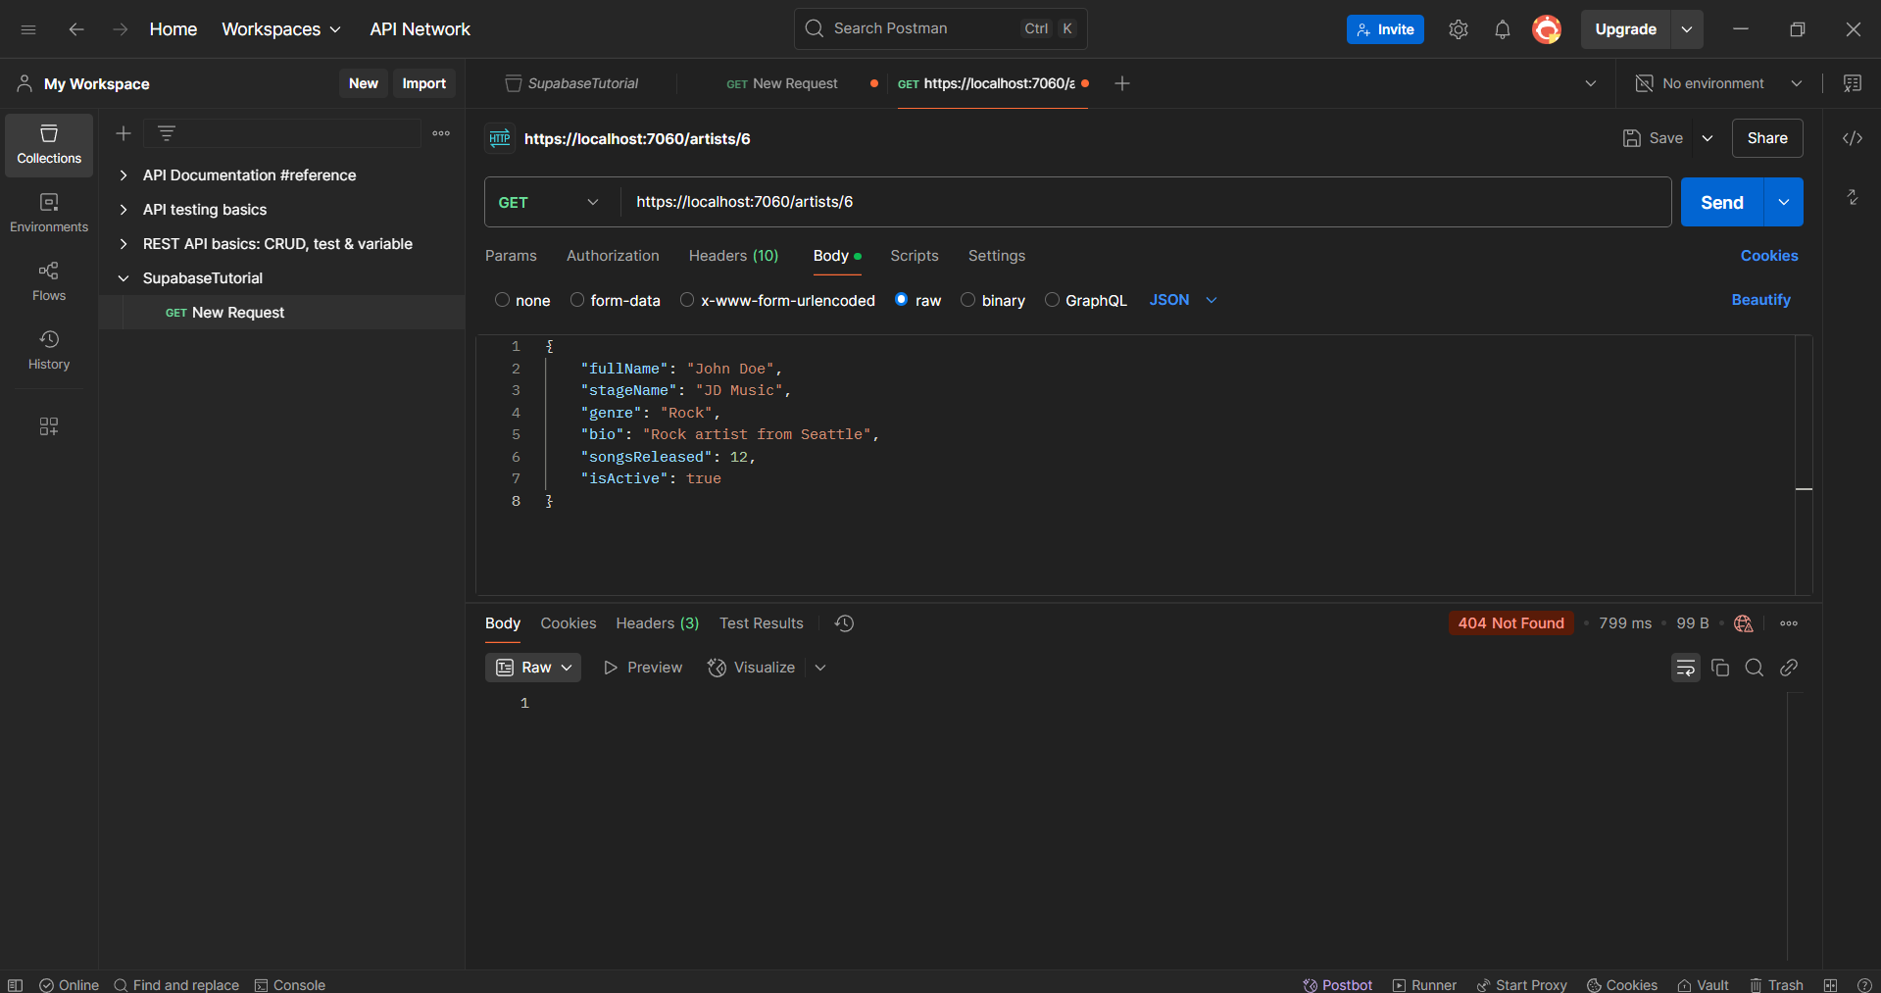The width and height of the screenshot is (1881, 993).
Task: Expand API Documentation #reference collection
Action: coord(124,175)
